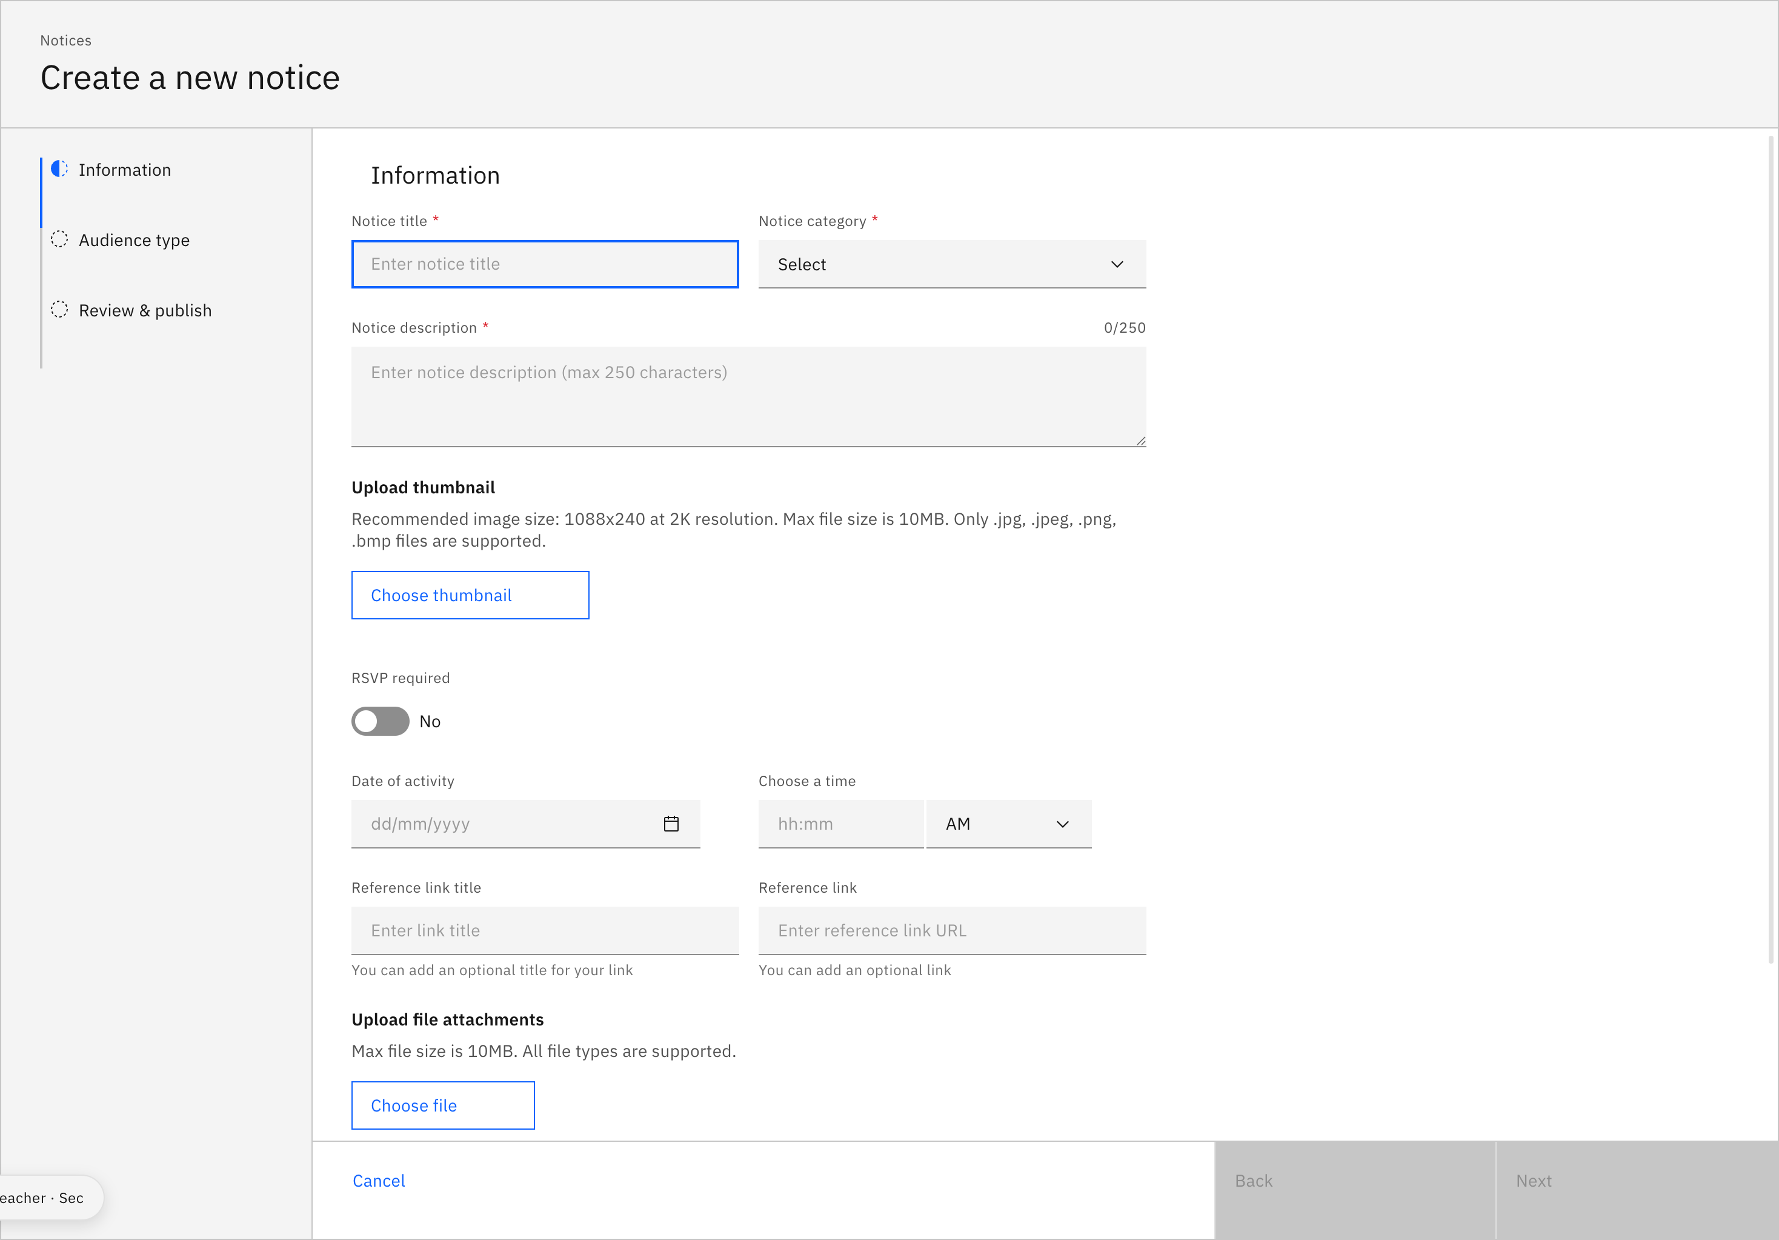This screenshot has width=1779, height=1240.
Task: Focus the Notice title input field
Action: [x=545, y=264]
